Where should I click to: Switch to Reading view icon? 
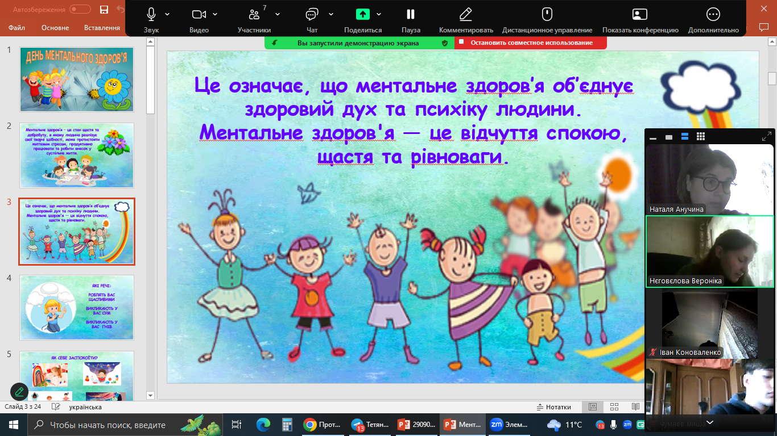635,407
